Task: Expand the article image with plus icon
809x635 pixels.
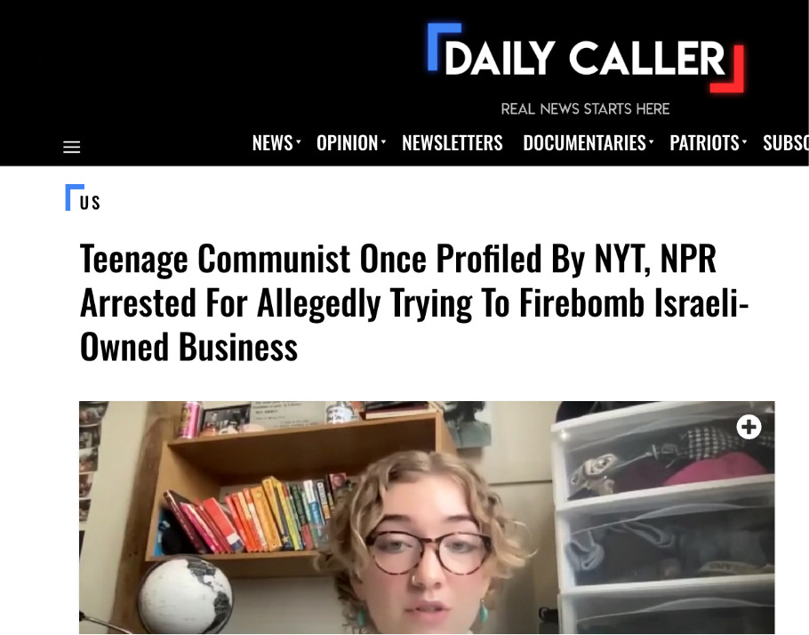Action: [749, 427]
